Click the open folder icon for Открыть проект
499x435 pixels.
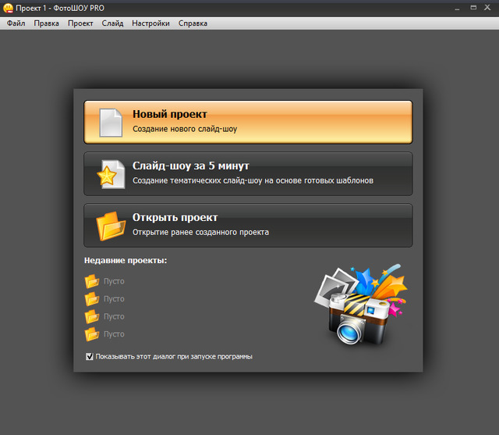tap(110, 226)
